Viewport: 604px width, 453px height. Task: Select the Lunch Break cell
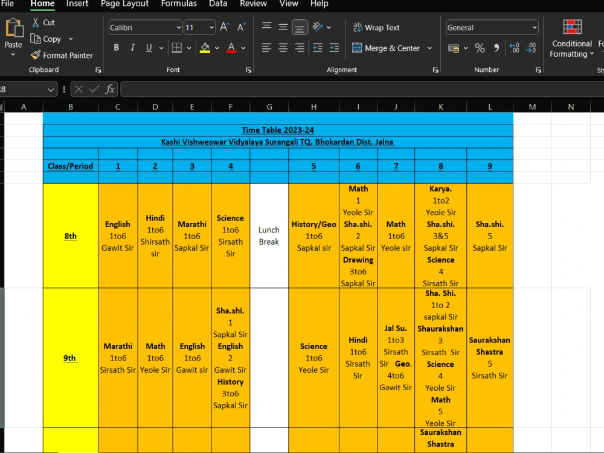pyautogui.click(x=269, y=236)
